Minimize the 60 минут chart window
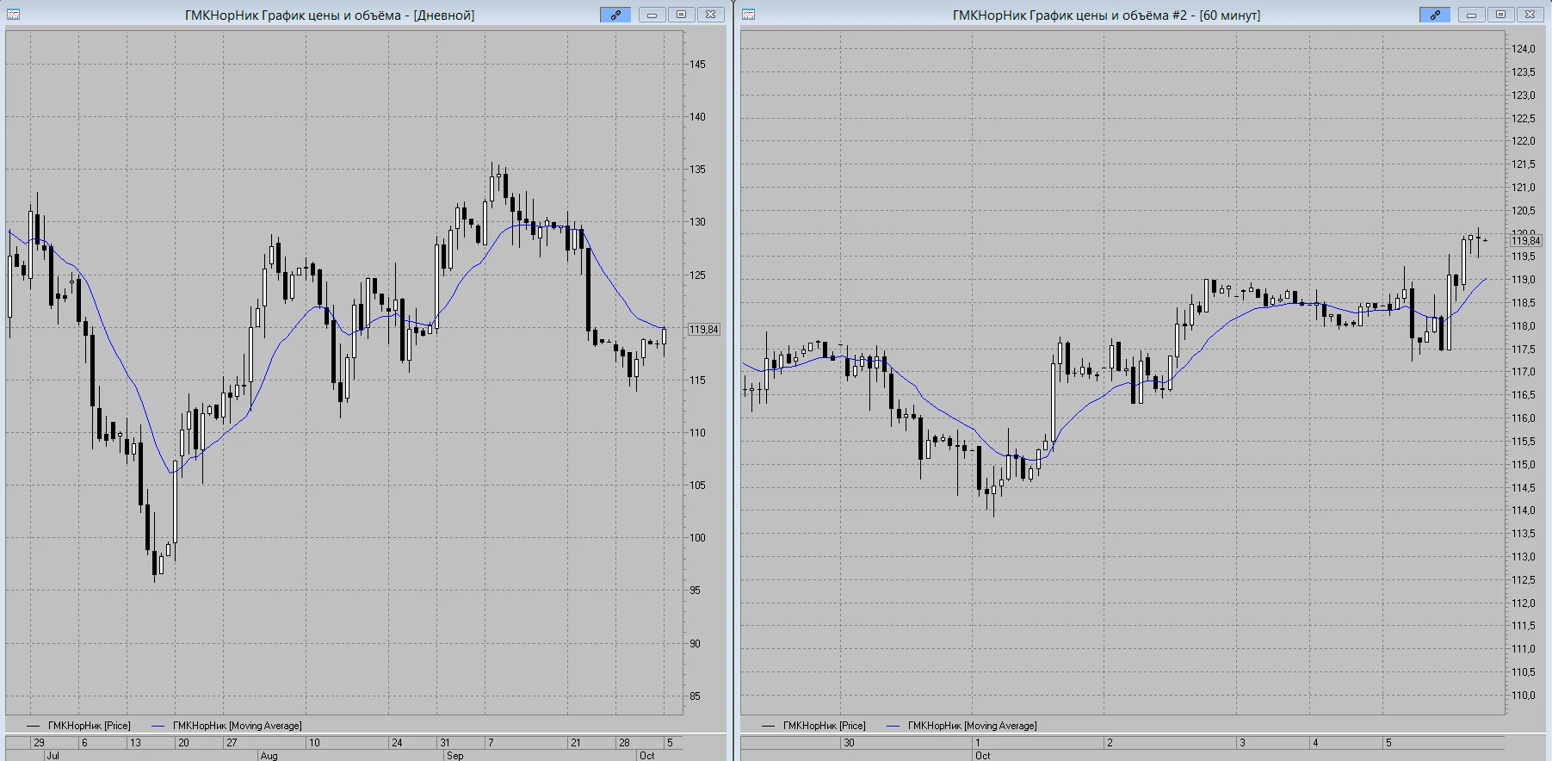Screen dimensions: 1552x761 click(x=1471, y=15)
